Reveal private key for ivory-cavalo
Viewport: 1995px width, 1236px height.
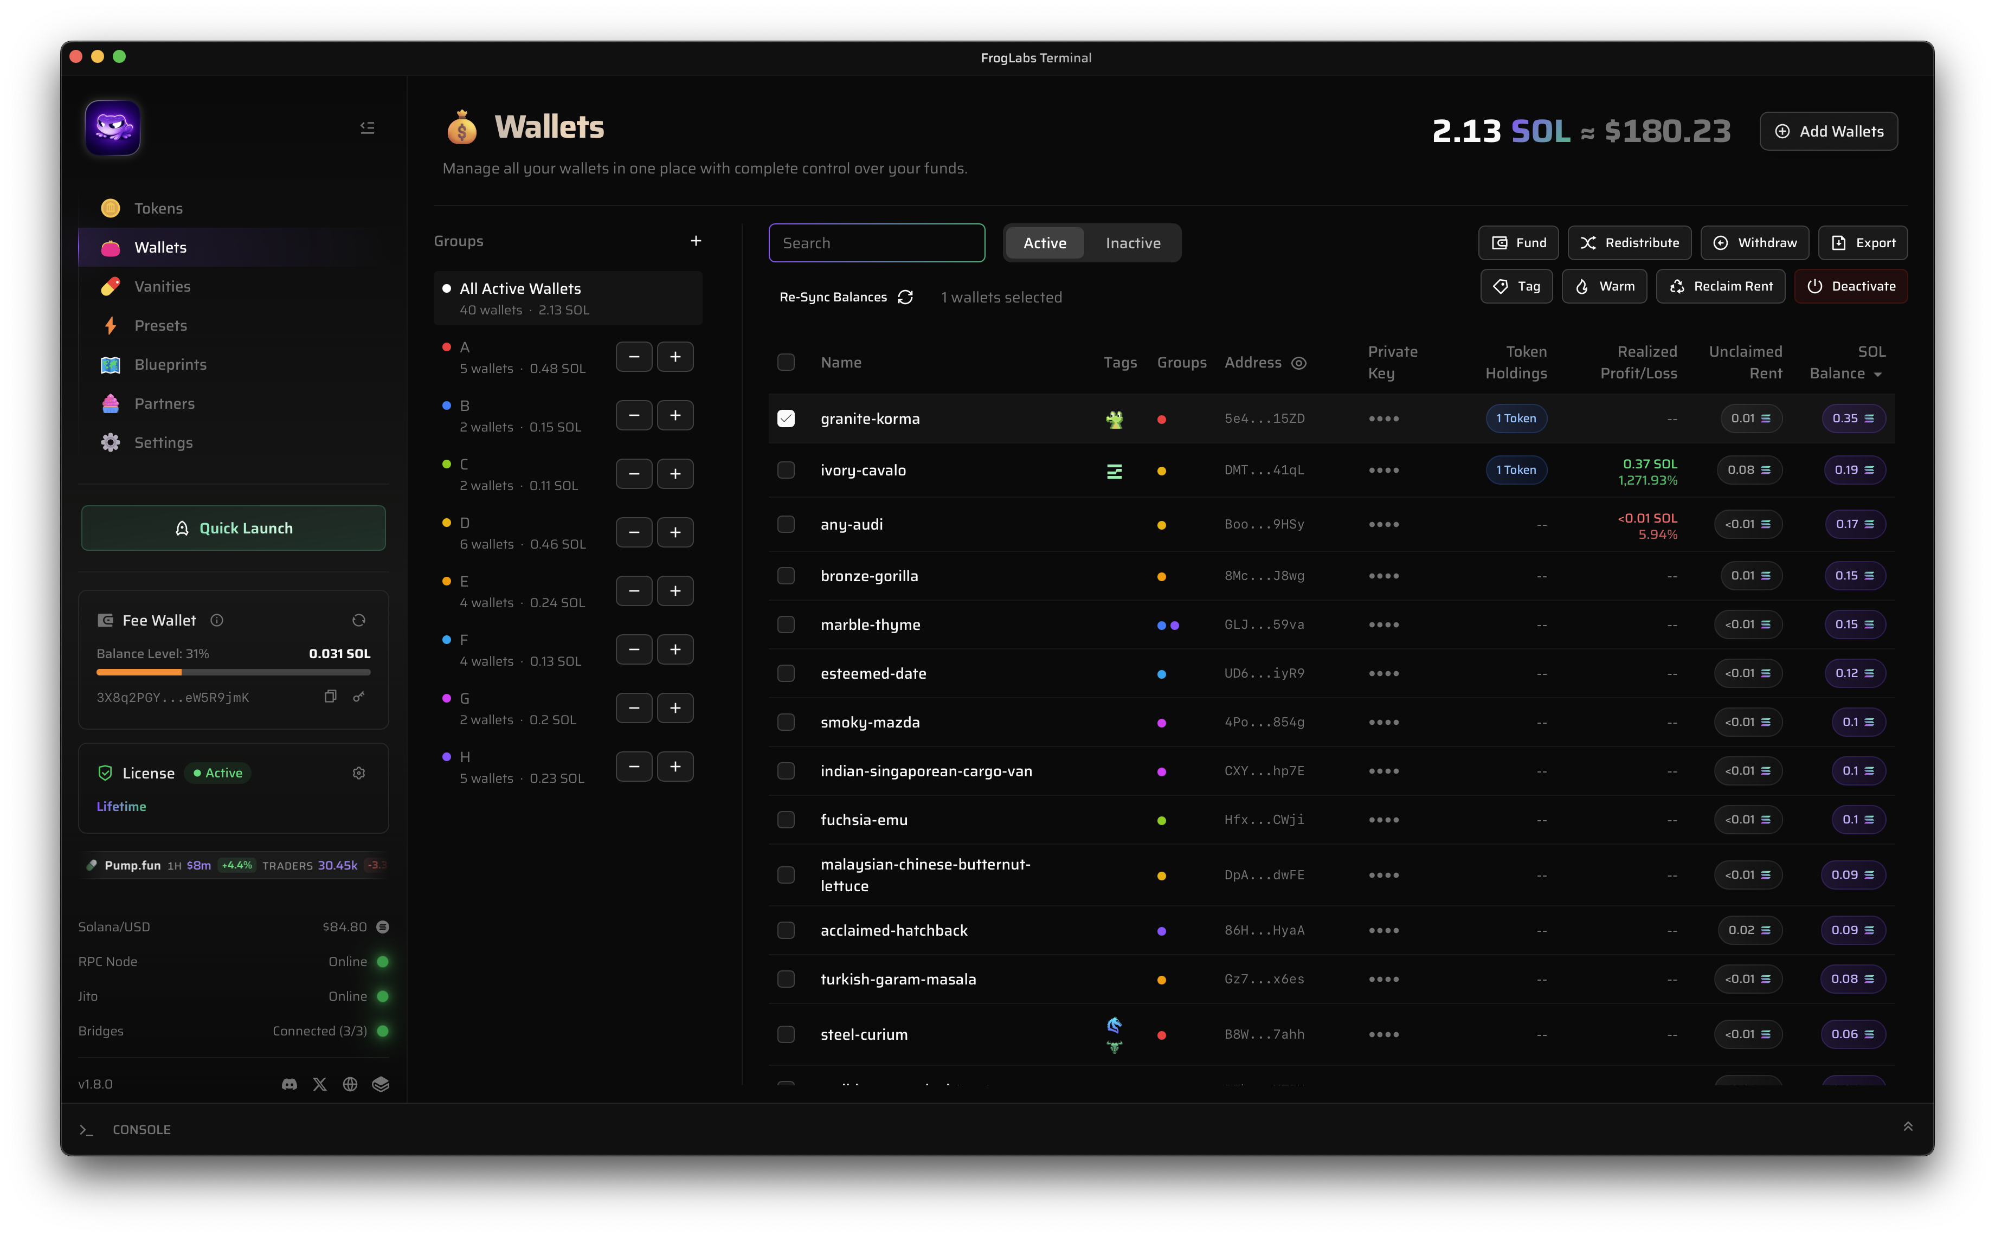pos(1383,470)
